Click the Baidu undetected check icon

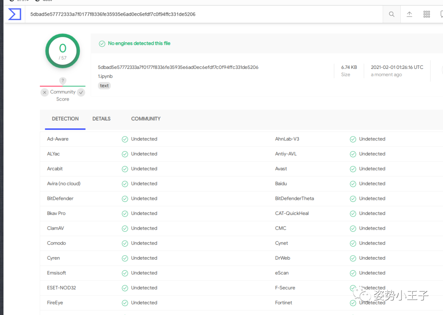click(353, 184)
